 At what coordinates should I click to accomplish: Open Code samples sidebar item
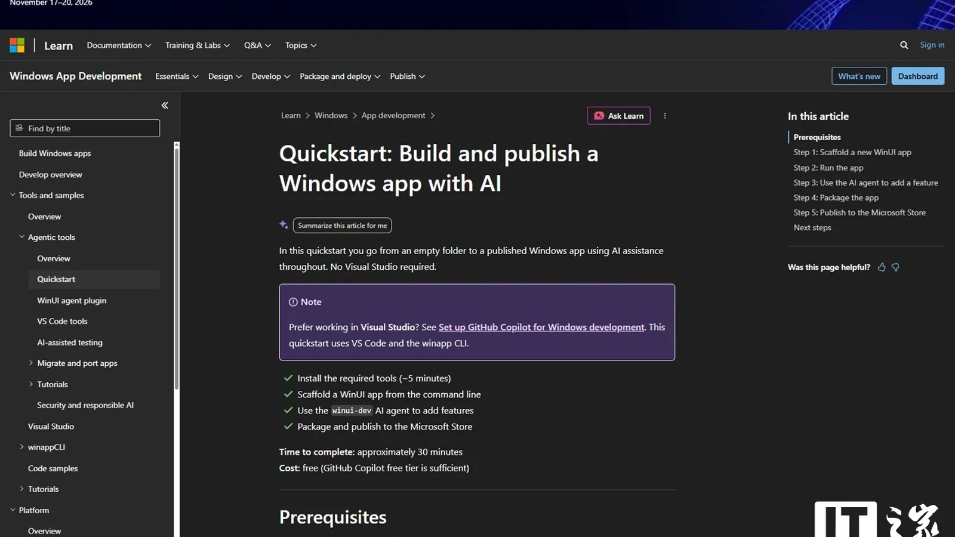pos(53,468)
